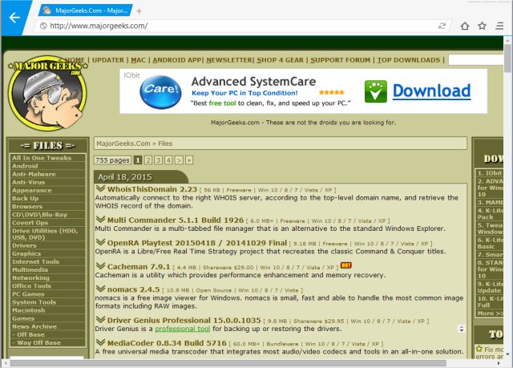513x368 pixels.
Task: Bookmark page with the star icon
Action: click(x=482, y=26)
